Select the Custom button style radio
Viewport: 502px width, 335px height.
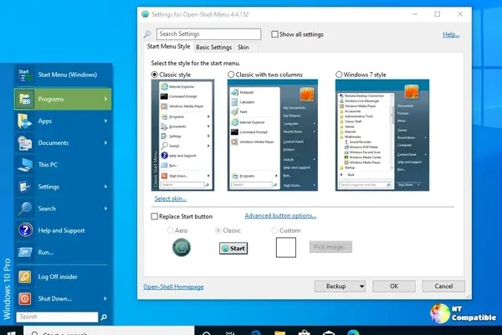[x=274, y=230]
